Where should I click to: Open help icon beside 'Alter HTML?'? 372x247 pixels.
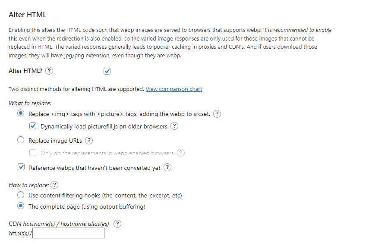pyautogui.click(x=49, y=71)
